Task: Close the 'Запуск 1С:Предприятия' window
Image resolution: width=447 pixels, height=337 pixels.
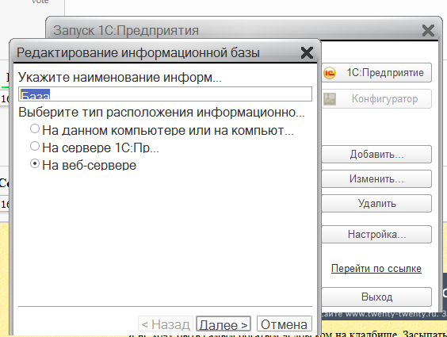Action: tap(428, 30)
